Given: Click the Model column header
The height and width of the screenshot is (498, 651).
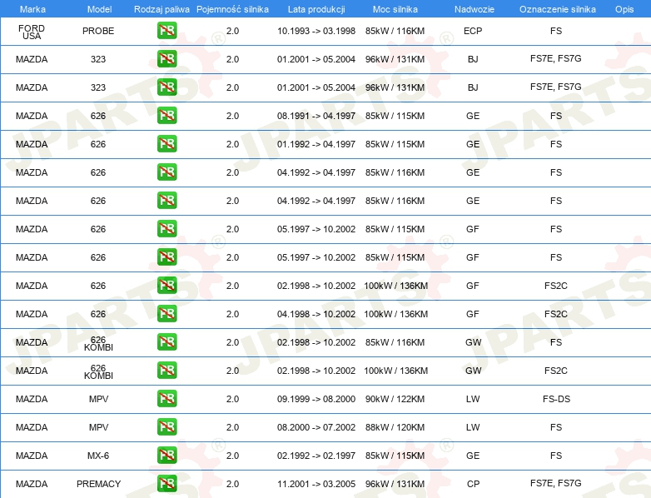Looking at the screenshot, I should coord(99,9).
